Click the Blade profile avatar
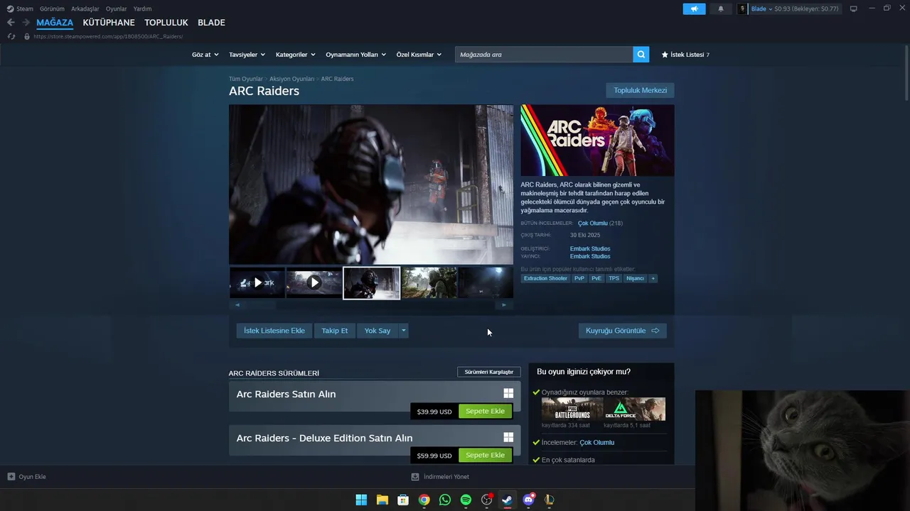 (742, 9)
